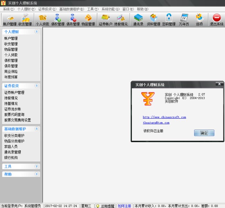Expand the 帮助 sidebar section

click(37, 174)
